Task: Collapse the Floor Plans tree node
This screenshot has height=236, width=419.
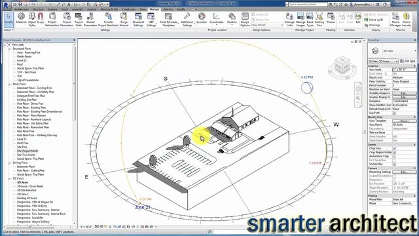Action: click(9, 85)
